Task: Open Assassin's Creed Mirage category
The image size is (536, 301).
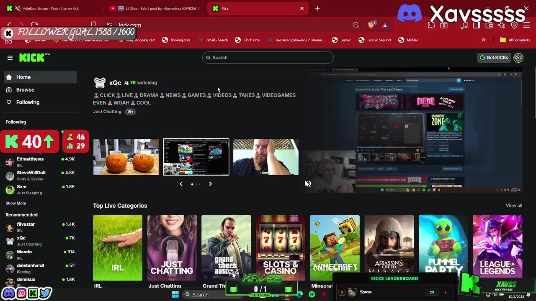Action: [389, 248]
